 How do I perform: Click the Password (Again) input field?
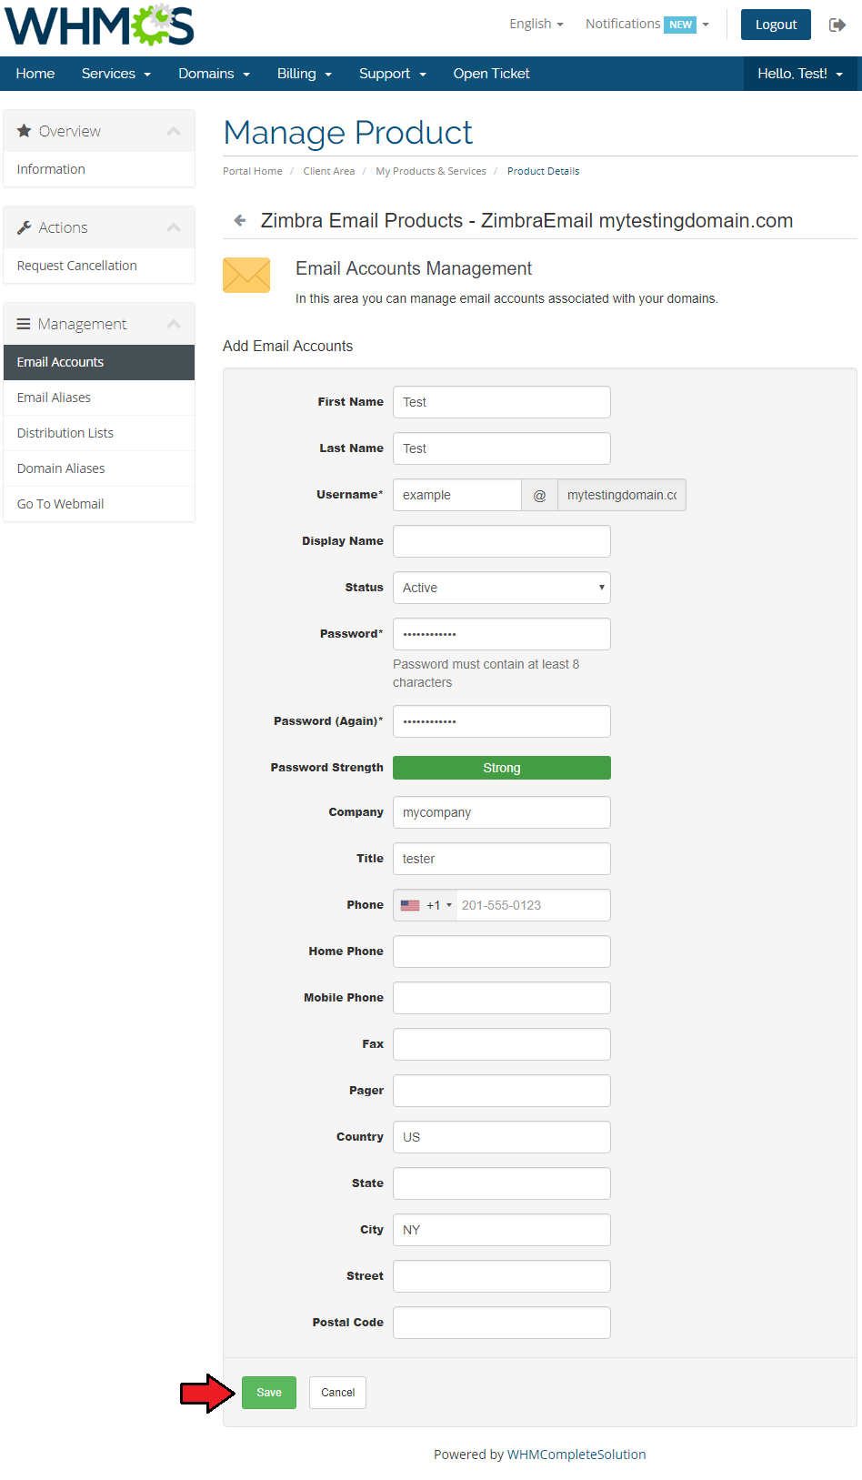502,721
